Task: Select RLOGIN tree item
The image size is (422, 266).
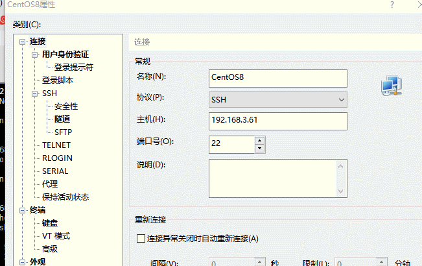Action: [57, 158]
